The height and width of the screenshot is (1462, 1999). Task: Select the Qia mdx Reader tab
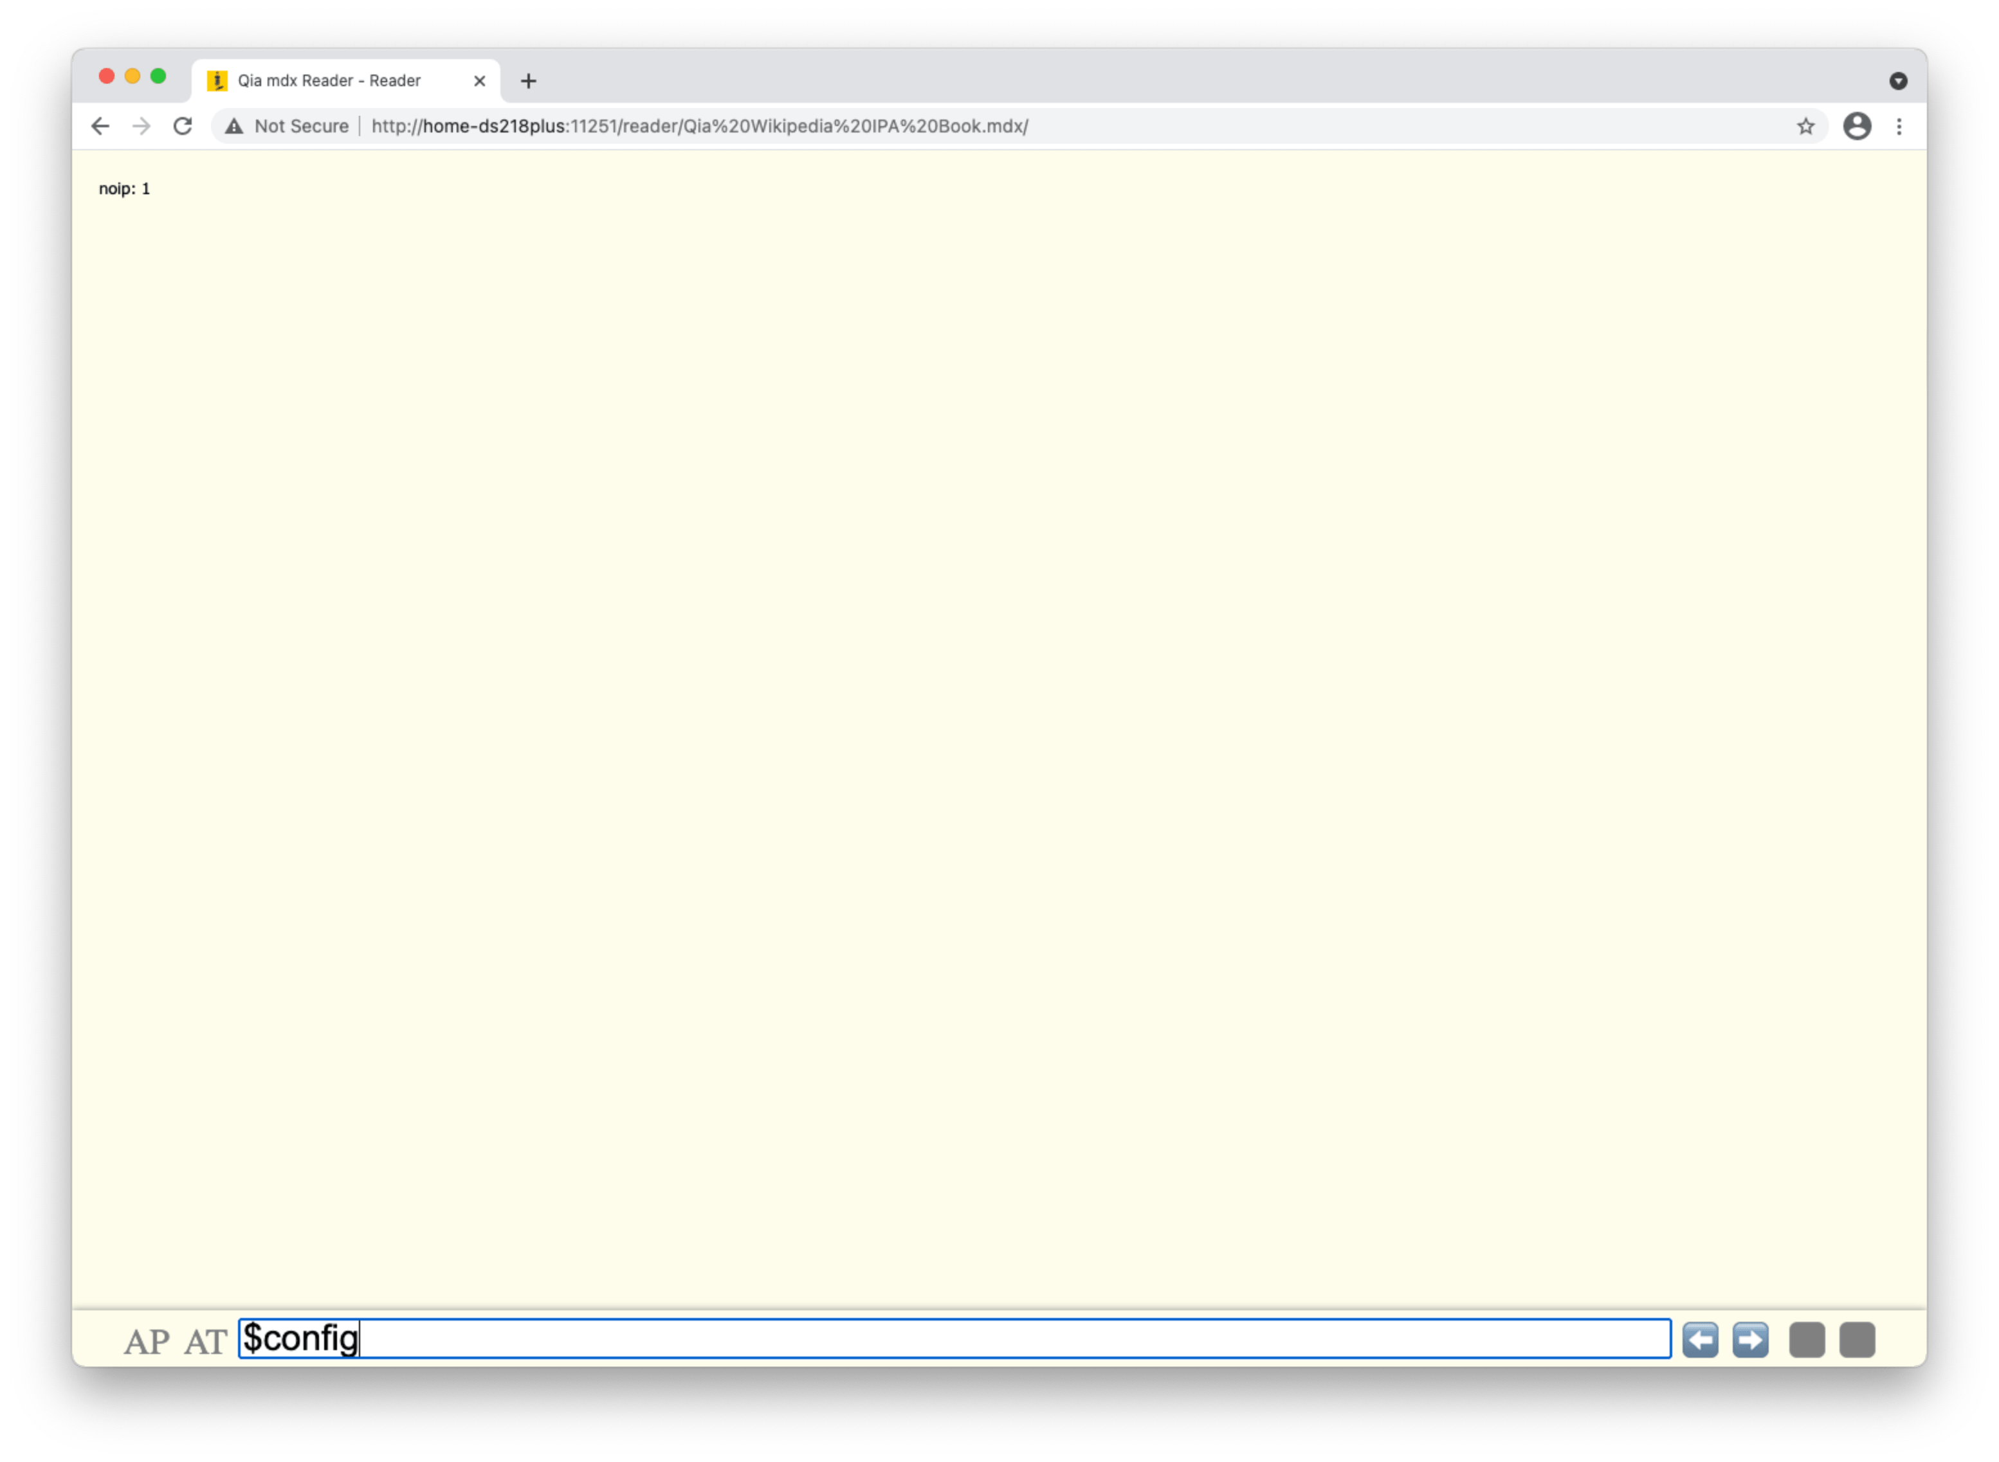click(x=345, y=80)
